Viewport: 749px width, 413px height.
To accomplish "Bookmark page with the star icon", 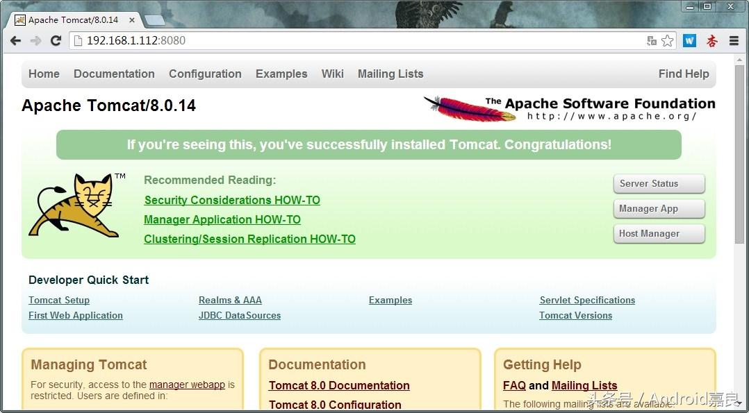I will point(667,40).
